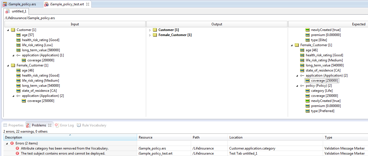Select long_term_value [540000] in Expected tree
Image resolution: width=368 pixels, height=156 pixels.
(325, 65)
